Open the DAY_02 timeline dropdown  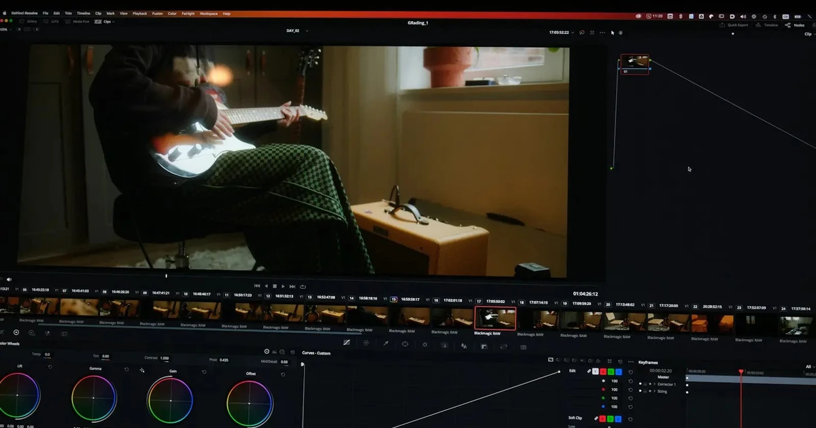click(307, 31)
